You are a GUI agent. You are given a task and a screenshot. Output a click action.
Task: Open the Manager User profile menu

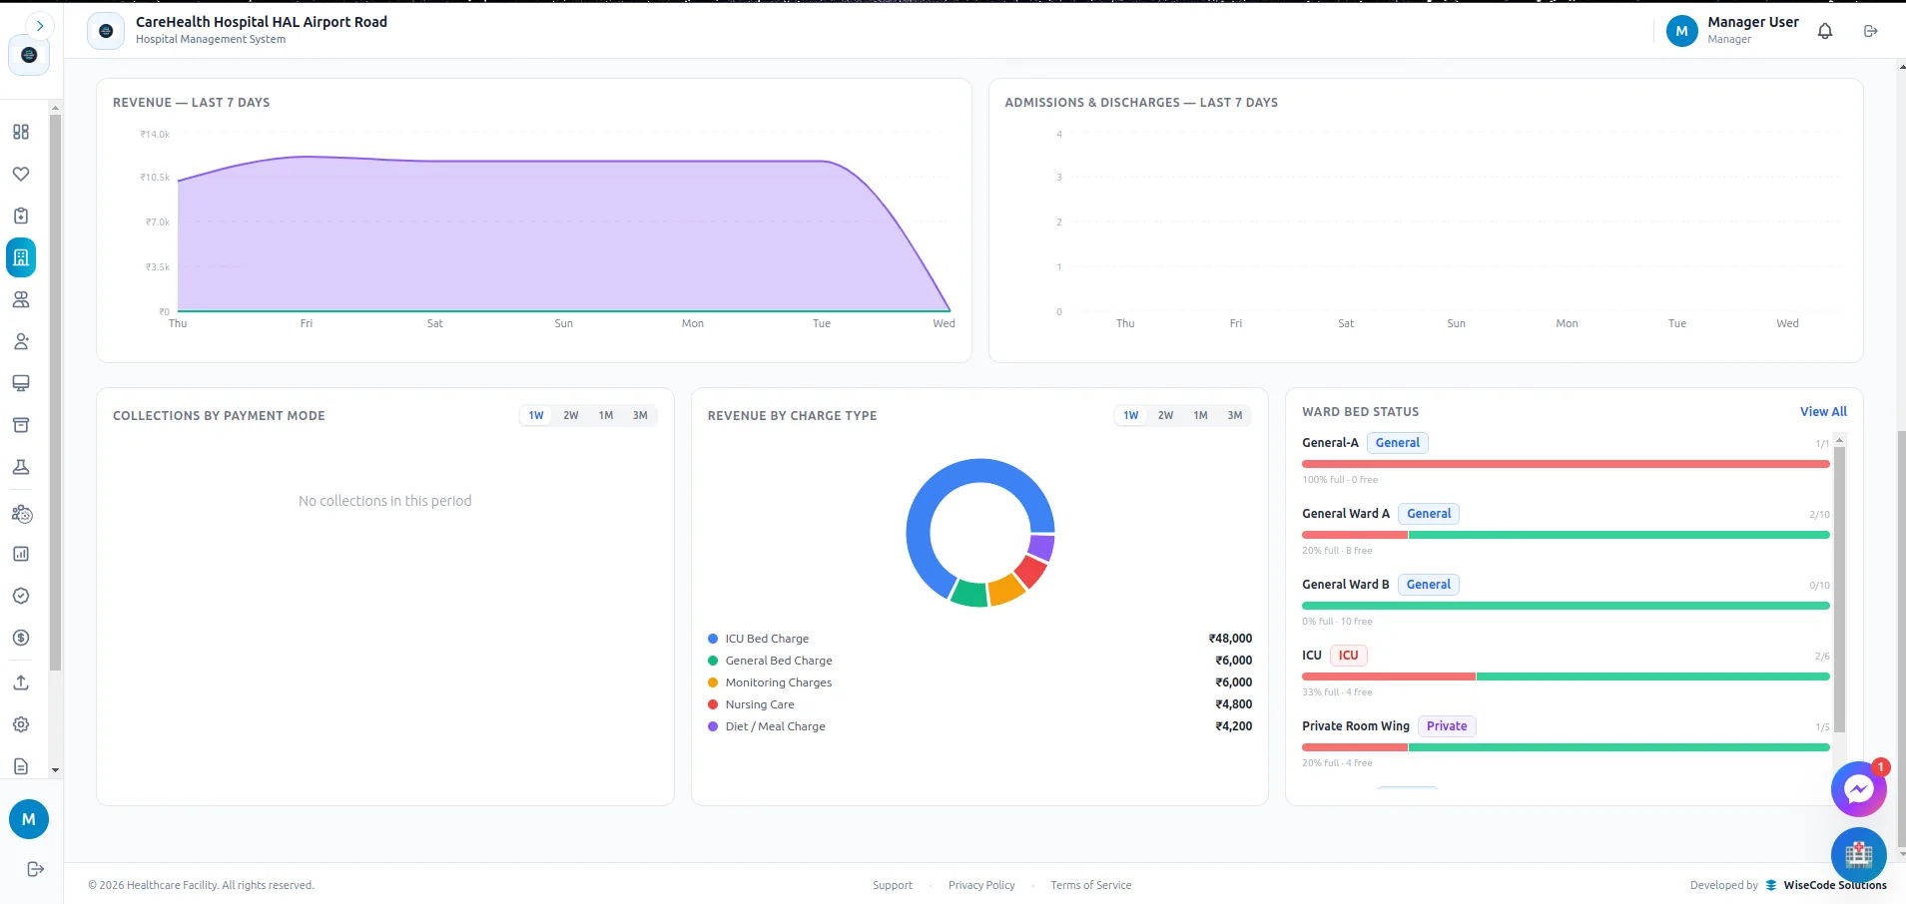1732,31
